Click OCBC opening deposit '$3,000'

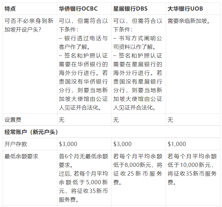click(68, 144)
